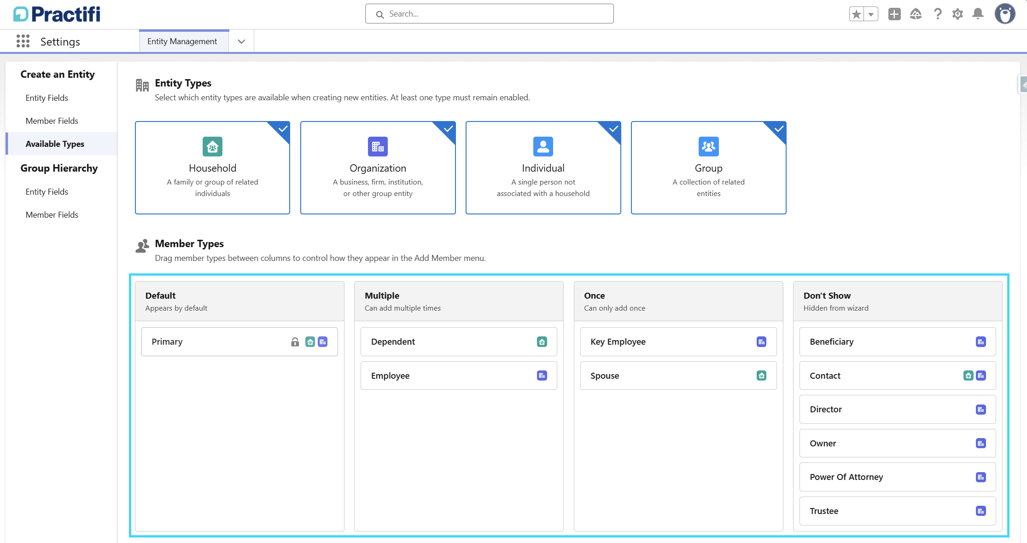Screen dimensions: 1027x543
Task: Click the organization icon on the Employee card
Action: pos(542,376)
